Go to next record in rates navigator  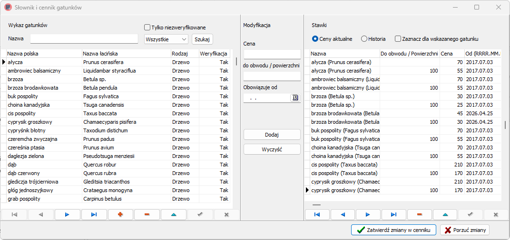click(368, 214)
